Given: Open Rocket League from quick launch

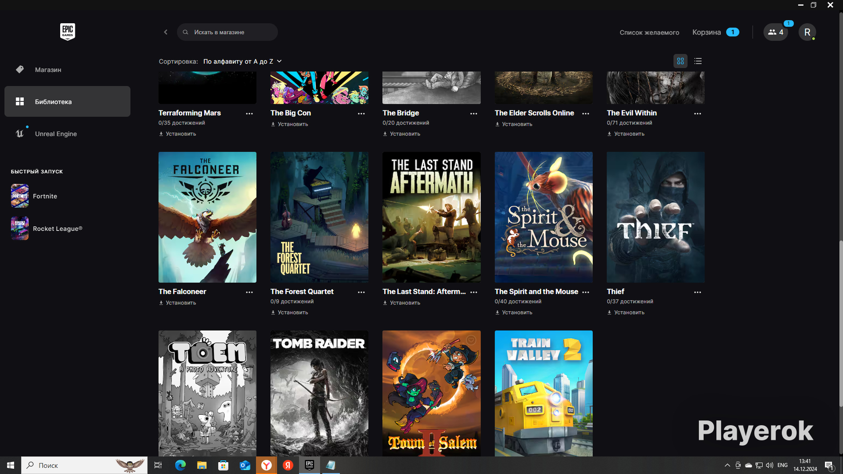Looking at the screenshot, I should pos(46,228).
